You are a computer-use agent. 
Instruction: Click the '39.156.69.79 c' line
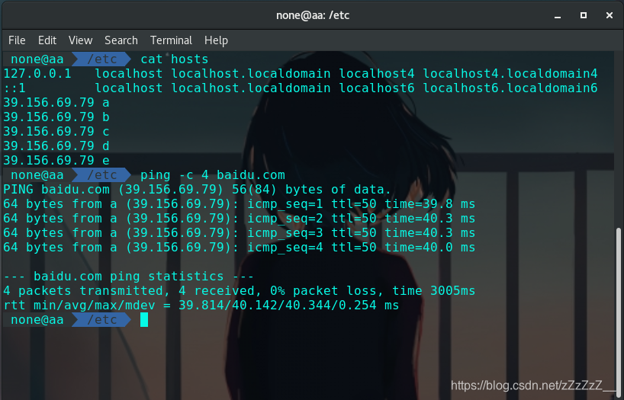(56, 131)
